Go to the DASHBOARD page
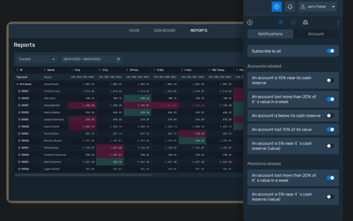353x221 pixels. pos(165,30)
